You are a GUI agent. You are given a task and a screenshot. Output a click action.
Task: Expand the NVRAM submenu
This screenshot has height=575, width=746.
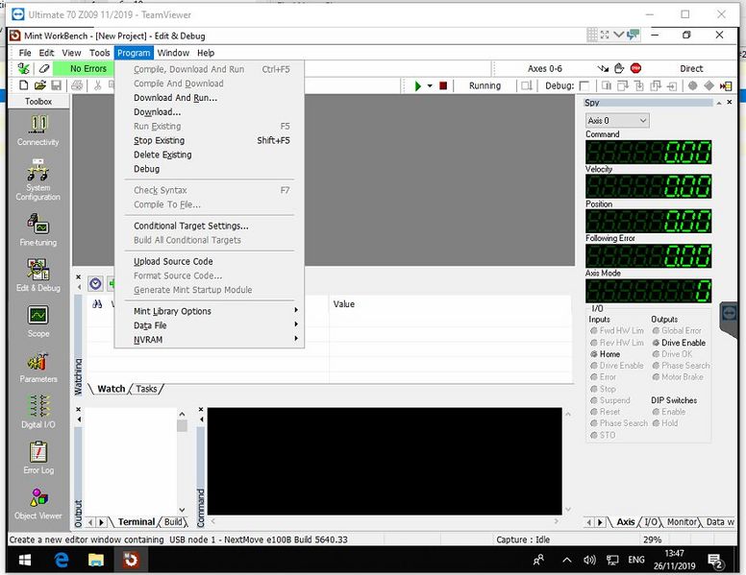point(210,339)
